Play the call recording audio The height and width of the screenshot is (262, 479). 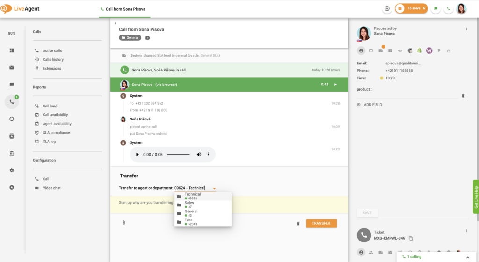click(x=137, y=155)
